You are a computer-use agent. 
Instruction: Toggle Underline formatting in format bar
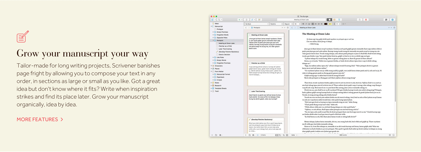[309, 24]
